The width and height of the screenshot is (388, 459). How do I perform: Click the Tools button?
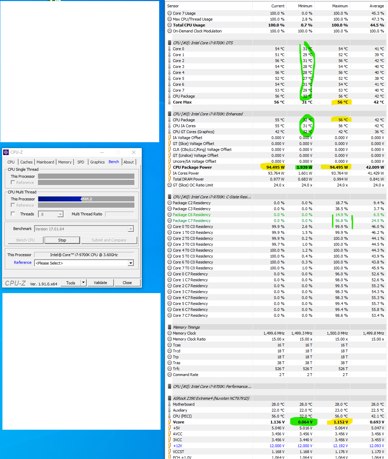pos(71,283)
